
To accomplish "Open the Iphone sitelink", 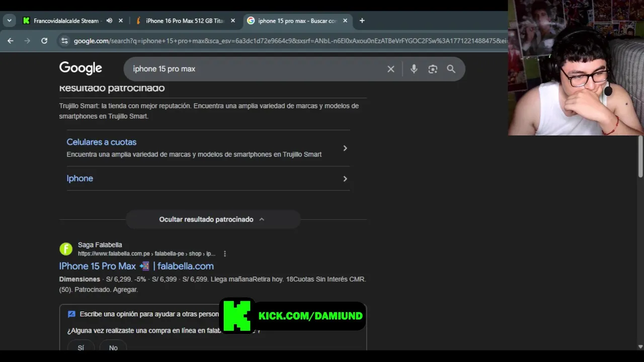I will click(x=79, y=178).
